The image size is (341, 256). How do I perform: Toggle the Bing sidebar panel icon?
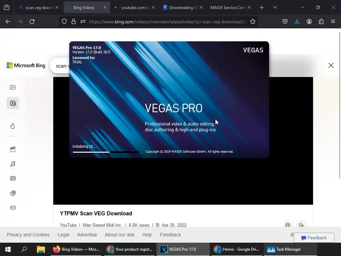[13, 87]
